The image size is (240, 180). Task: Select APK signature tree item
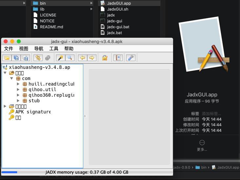pos(30,112)
